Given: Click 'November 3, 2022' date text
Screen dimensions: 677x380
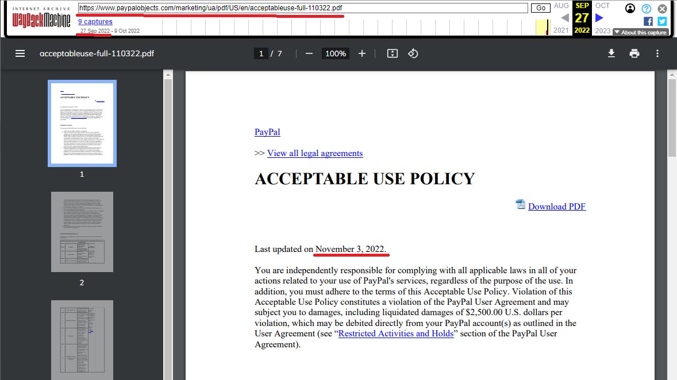Looking at the screenshot, I should click(x=351, y=249).
